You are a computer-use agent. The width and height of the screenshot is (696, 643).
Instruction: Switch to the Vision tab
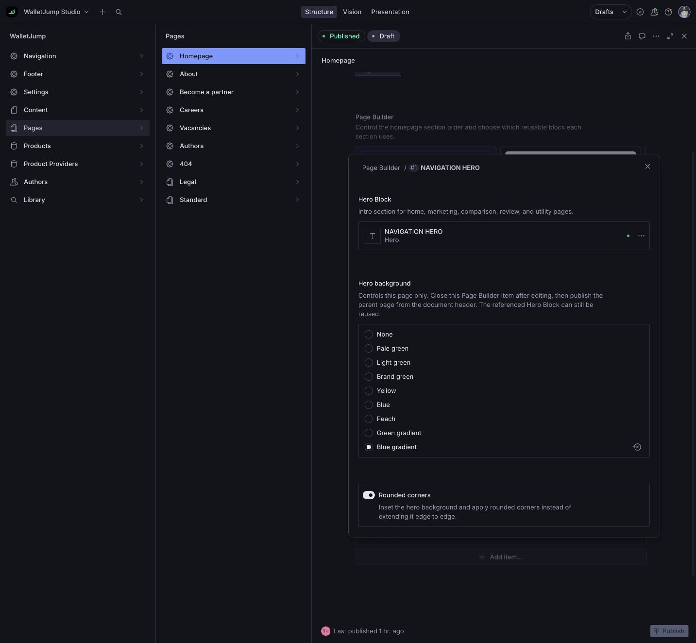(352, 12)
